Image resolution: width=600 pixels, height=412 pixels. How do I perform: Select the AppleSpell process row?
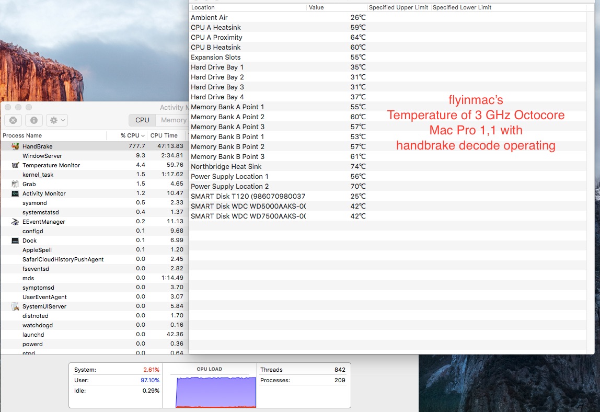pos(94,249)
